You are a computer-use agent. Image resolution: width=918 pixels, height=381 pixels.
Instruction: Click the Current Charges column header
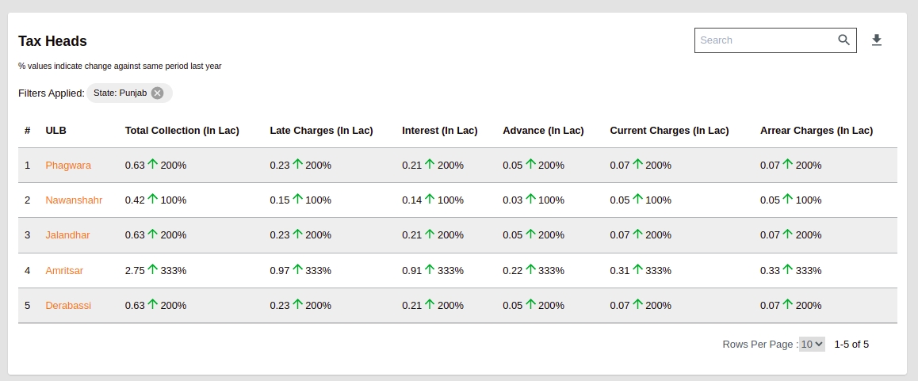[x=669, y=131]
